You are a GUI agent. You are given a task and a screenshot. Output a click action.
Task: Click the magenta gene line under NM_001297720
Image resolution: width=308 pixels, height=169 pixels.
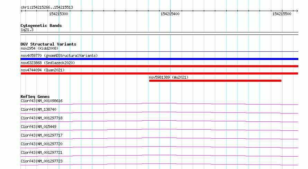tap(159, 147)
